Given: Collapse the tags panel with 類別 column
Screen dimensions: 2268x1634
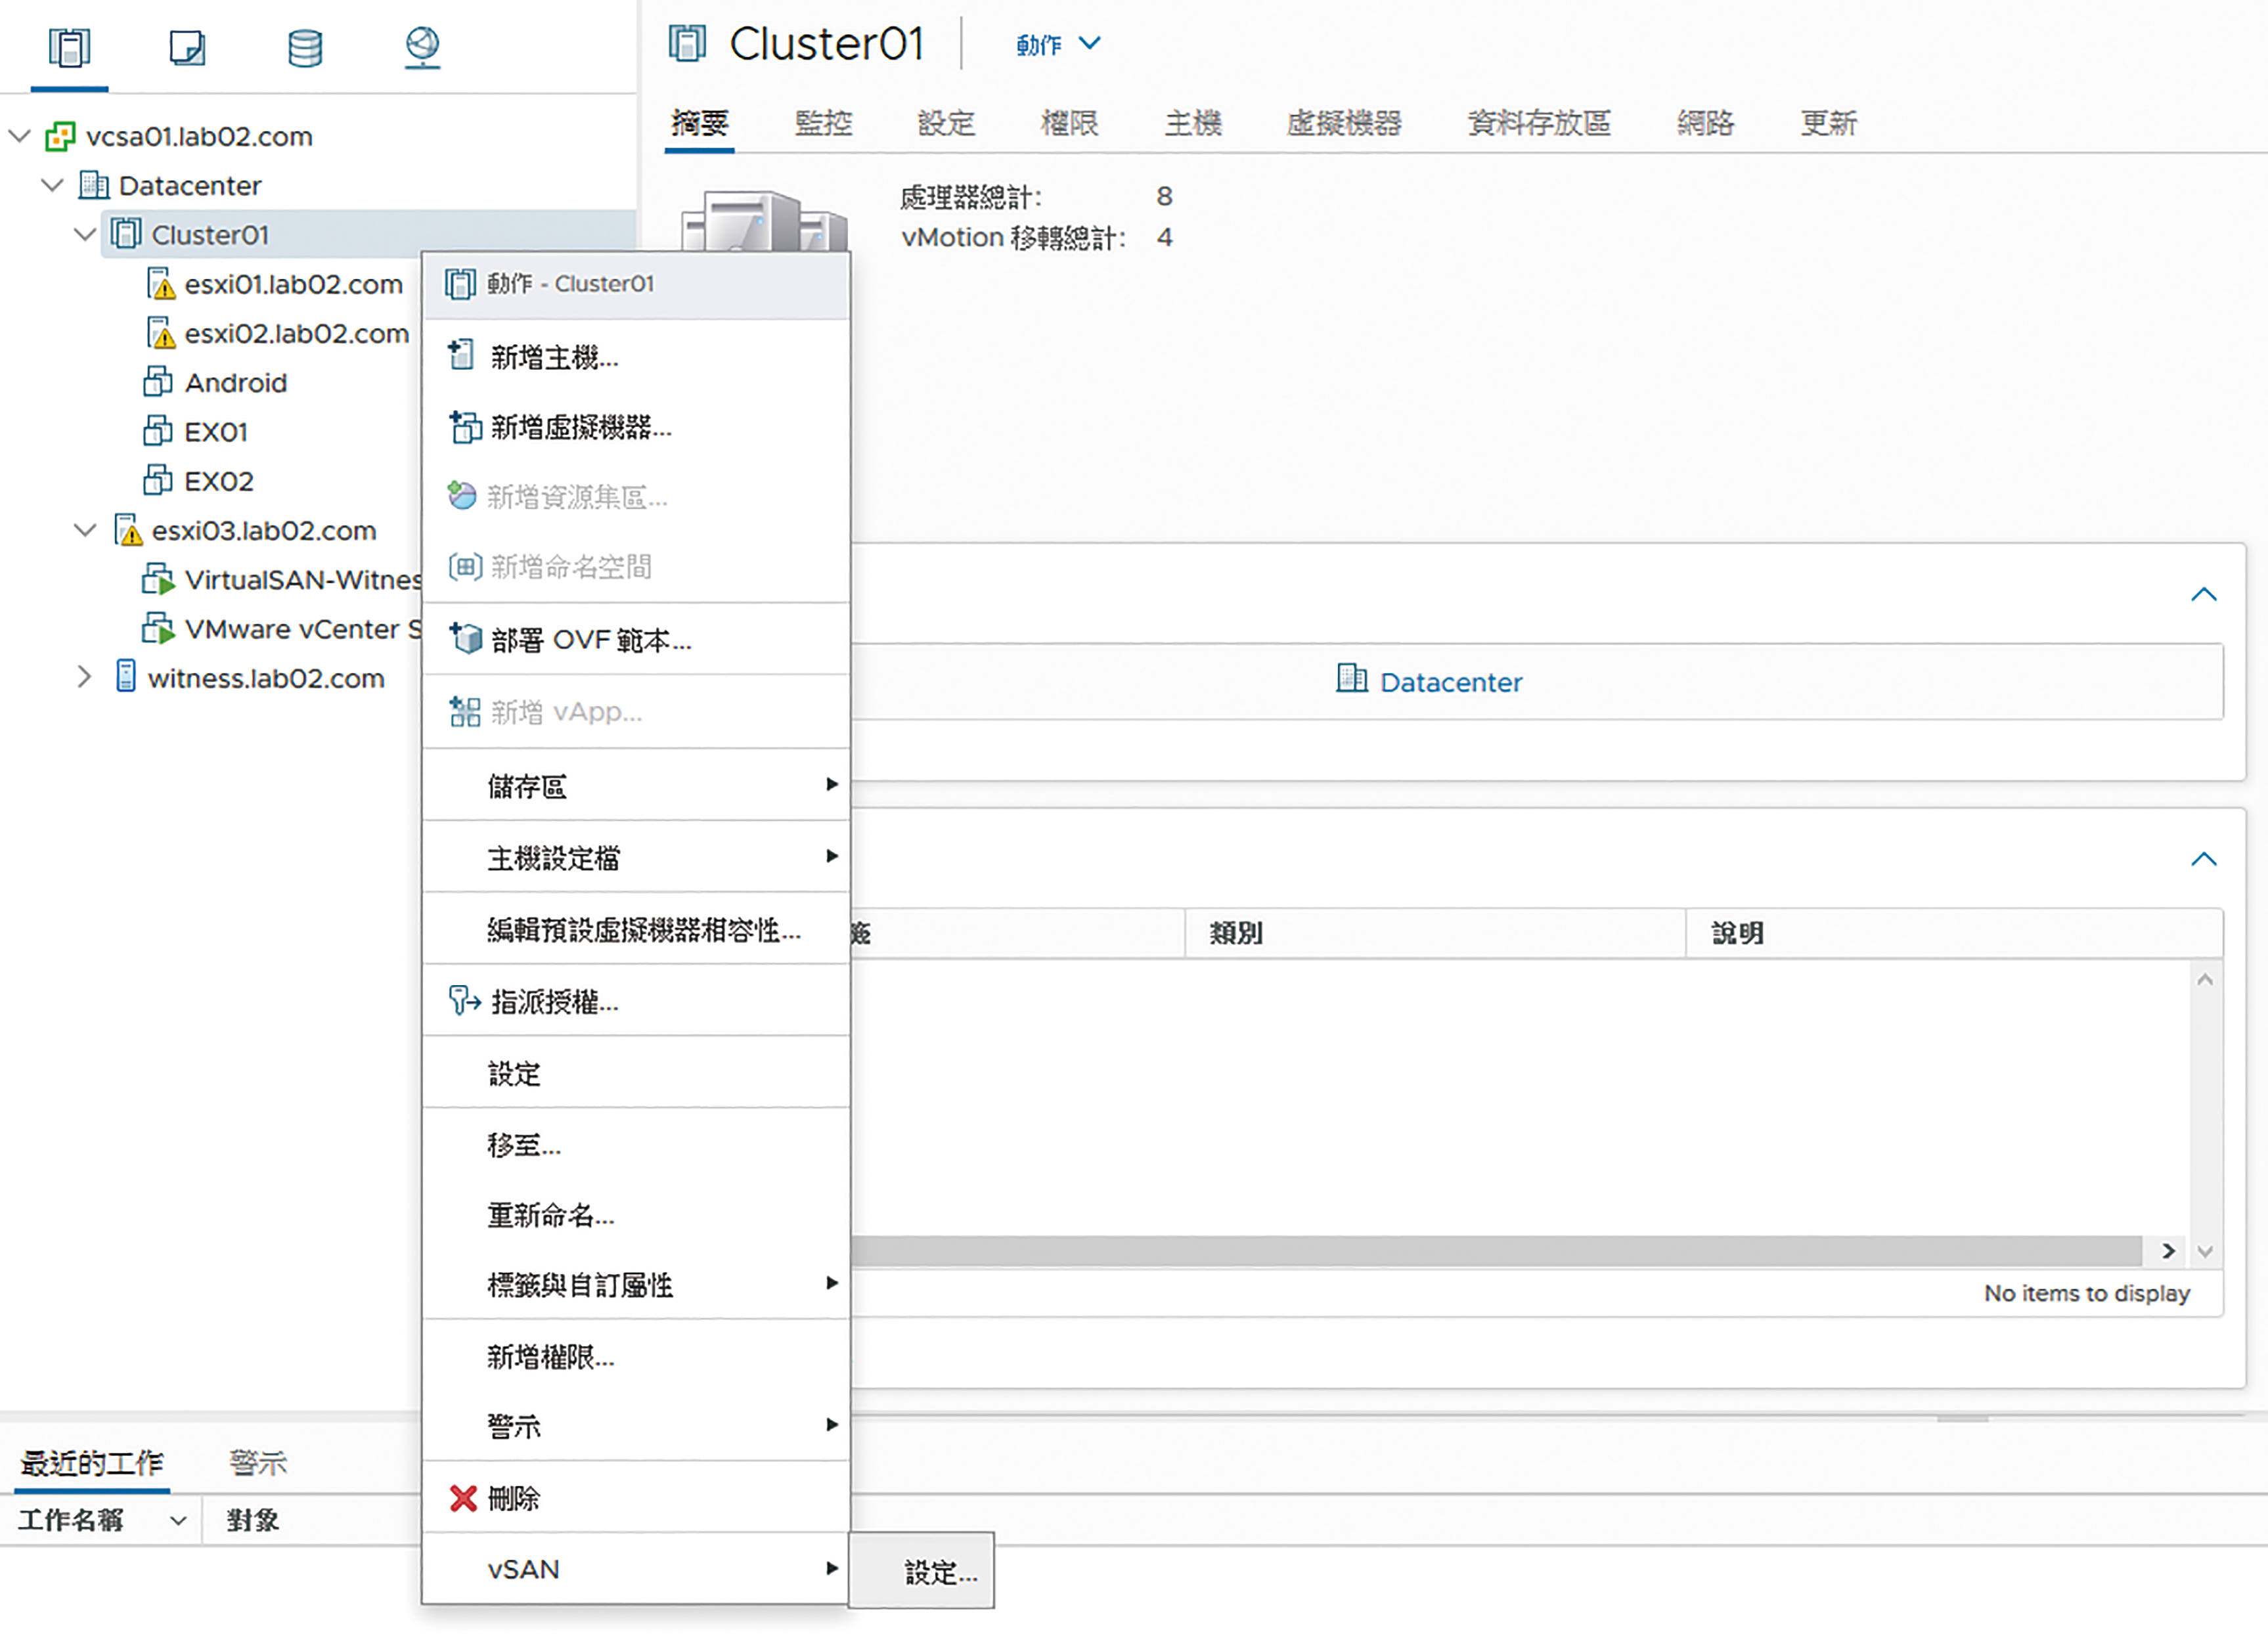Looking at the screenshot, I should point(2203,860).
